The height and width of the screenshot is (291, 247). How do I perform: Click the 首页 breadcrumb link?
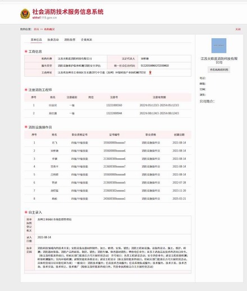coord(36,29)
